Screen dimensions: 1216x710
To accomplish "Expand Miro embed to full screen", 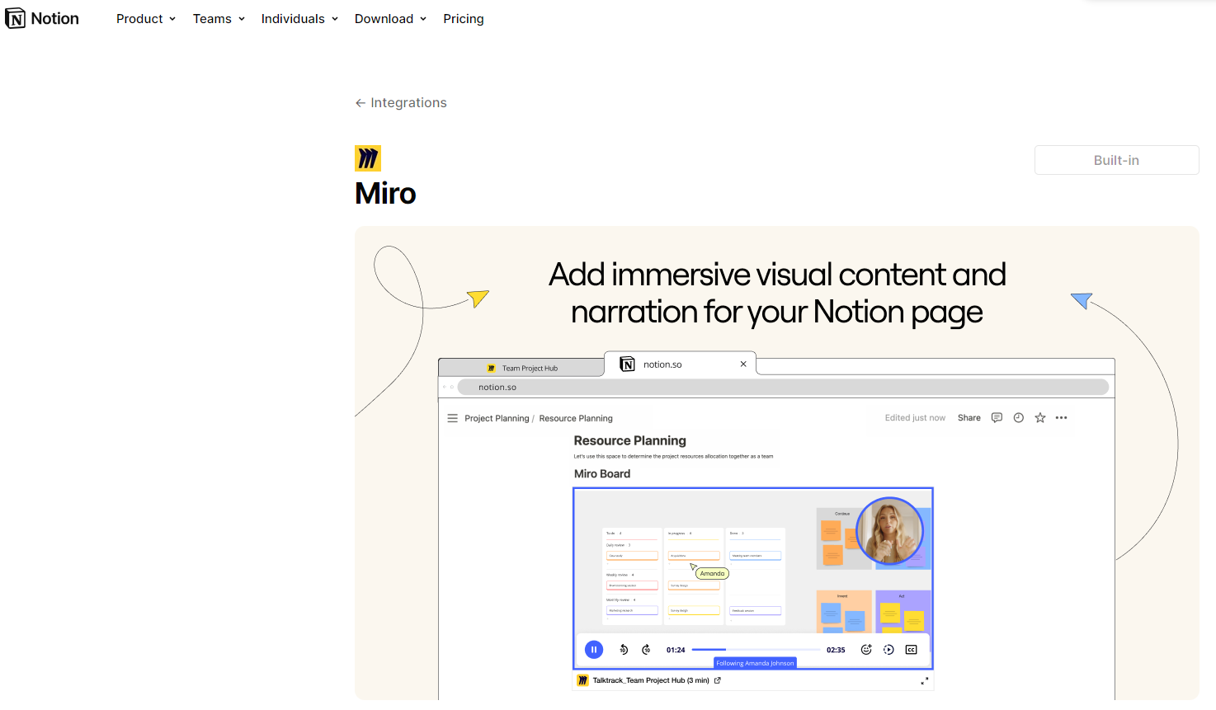I will (925, 680).
